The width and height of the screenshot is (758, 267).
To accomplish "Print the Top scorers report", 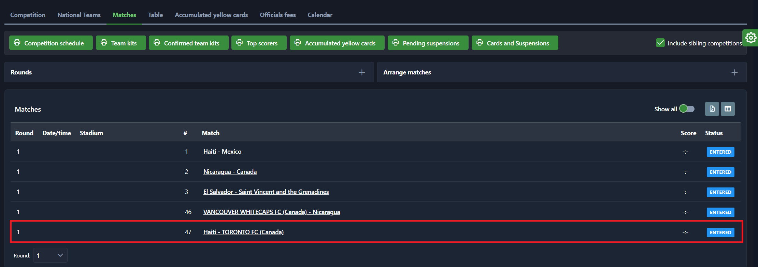I will click(x=259, y=43).
